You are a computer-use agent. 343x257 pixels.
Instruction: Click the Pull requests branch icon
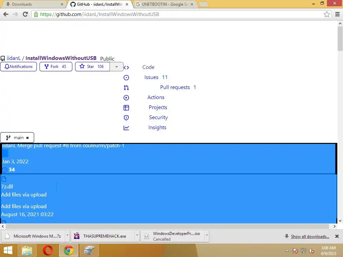pyautogui.click(x=126, y=88)
